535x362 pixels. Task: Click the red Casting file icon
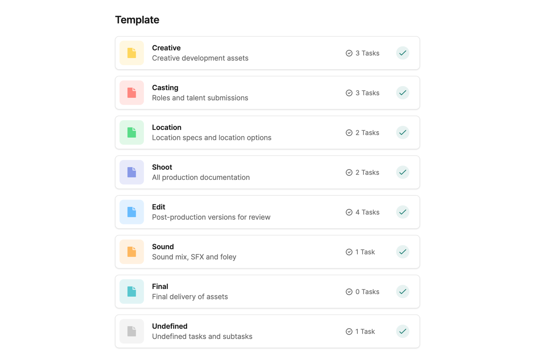[132, 93]
